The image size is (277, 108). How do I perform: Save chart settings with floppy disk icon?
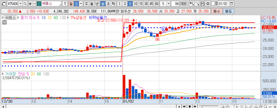point(203,4)
